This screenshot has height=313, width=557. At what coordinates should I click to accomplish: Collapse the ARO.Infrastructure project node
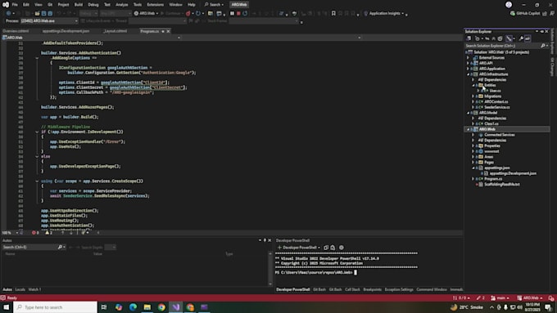point(468,74)
